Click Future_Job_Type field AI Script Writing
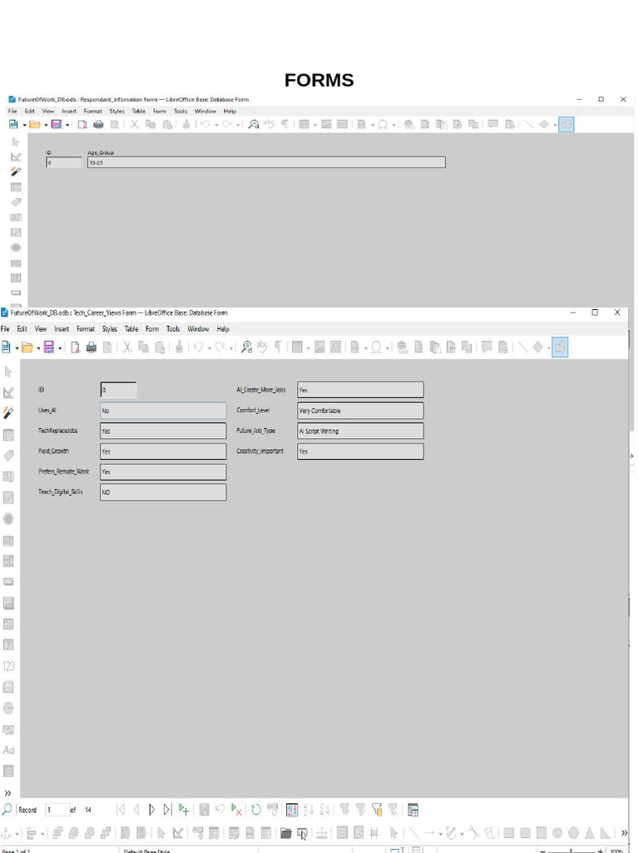639x853 pixels. 360,431
